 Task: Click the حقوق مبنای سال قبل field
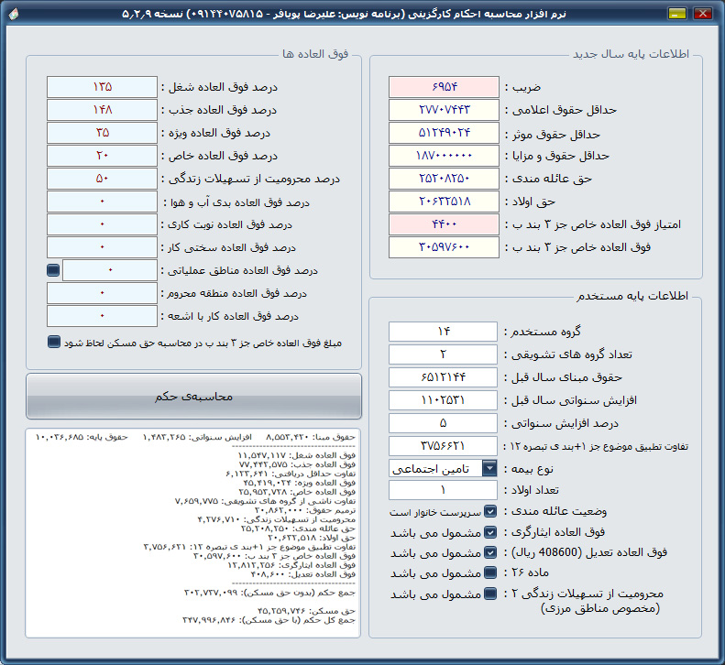coord(443,377)
